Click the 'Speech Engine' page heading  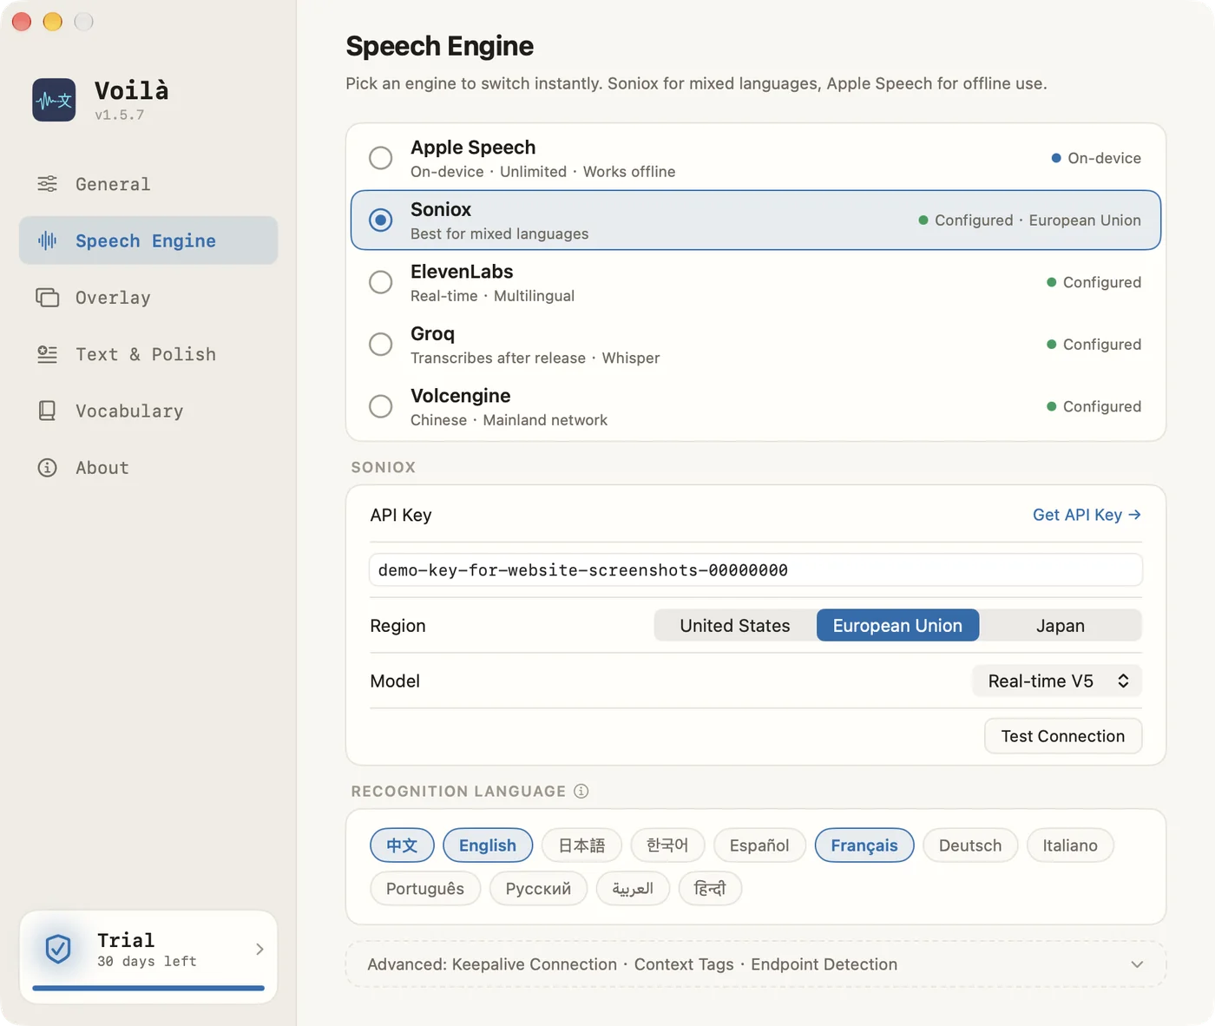[x=440, y=46]
